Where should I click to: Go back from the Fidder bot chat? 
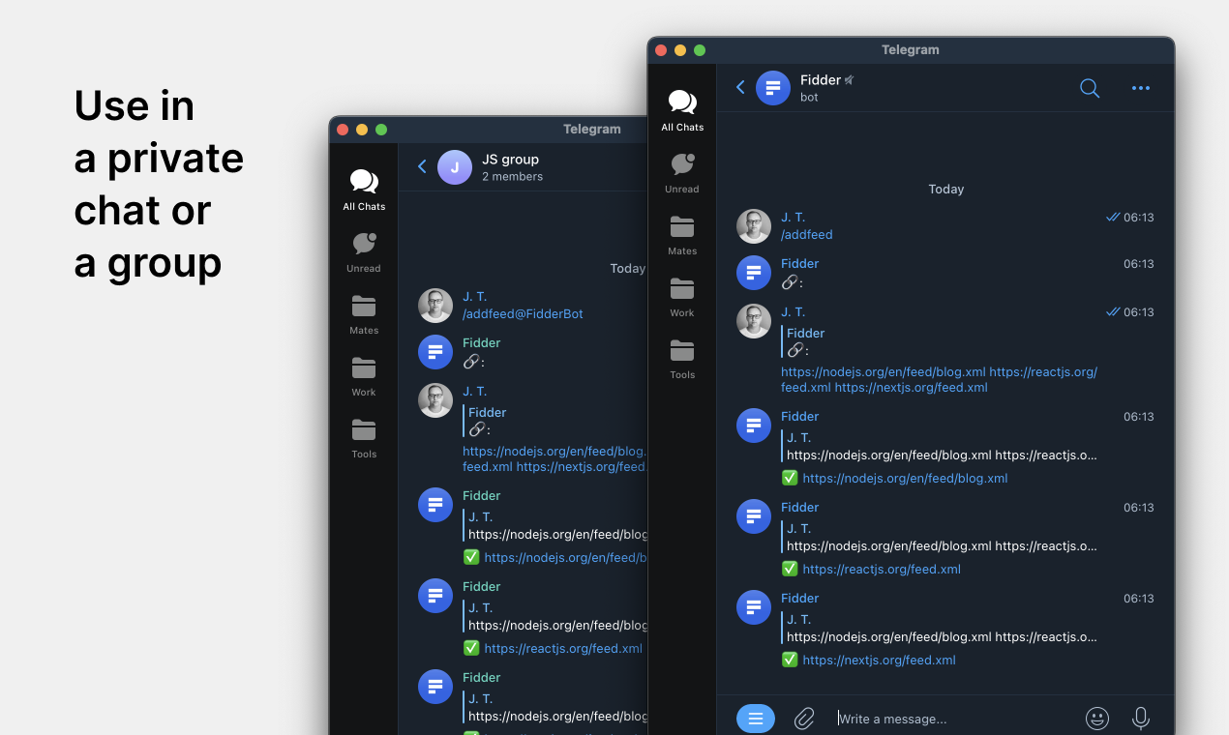point(740,87)
